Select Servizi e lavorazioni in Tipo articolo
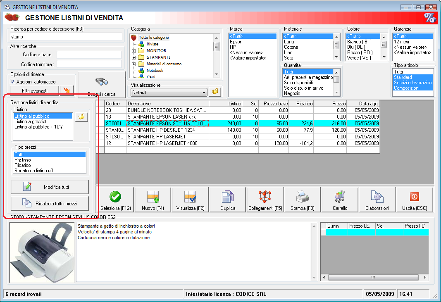The height and width of the screenshot is (302, 441). [413, 83]
